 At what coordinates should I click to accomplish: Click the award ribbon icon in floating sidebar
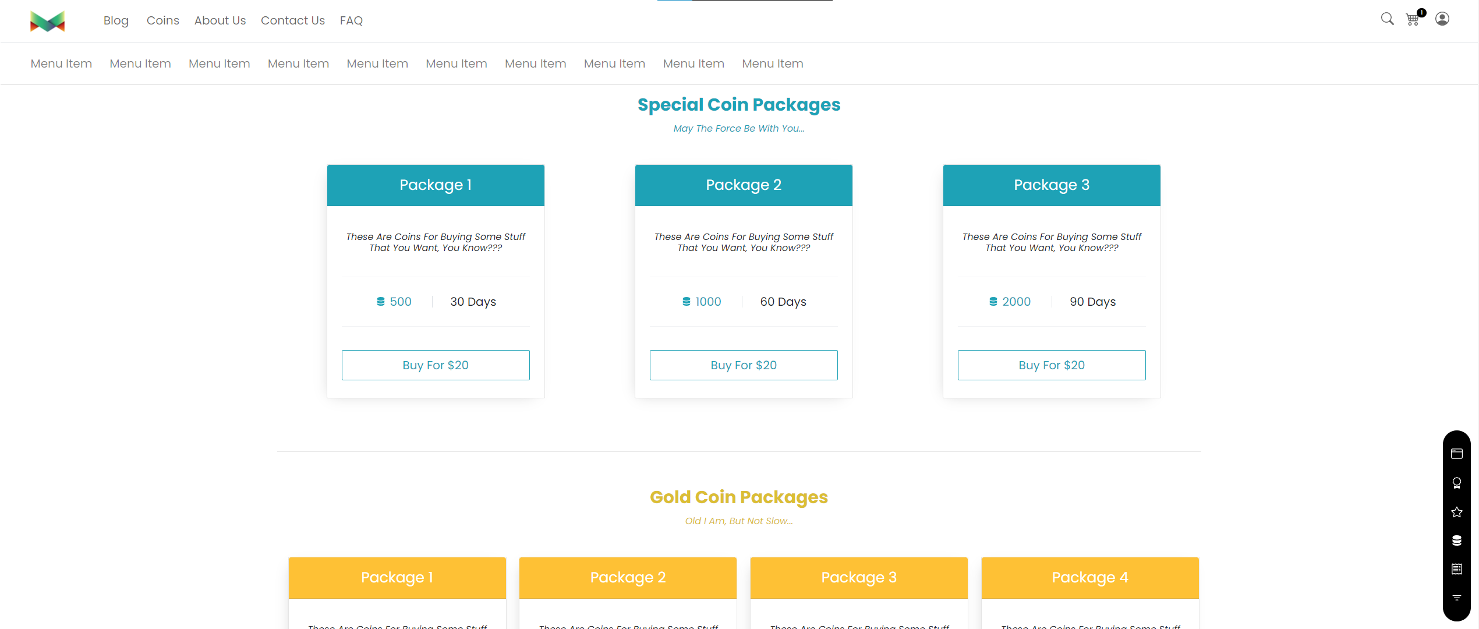(x=1457, y=483)
